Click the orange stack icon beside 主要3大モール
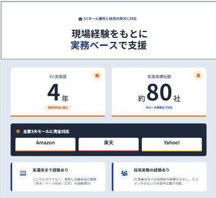Image resolution: width=216 pixels, height=198 pixels. [18, 131]
